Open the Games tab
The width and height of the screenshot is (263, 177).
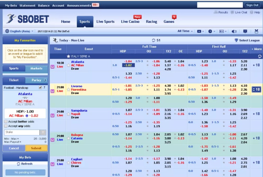click(x=169, y=22)
